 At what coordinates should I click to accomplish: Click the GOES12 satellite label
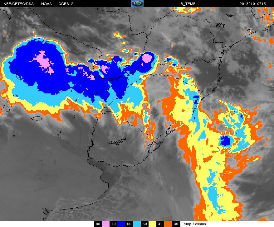pos(66,4)
